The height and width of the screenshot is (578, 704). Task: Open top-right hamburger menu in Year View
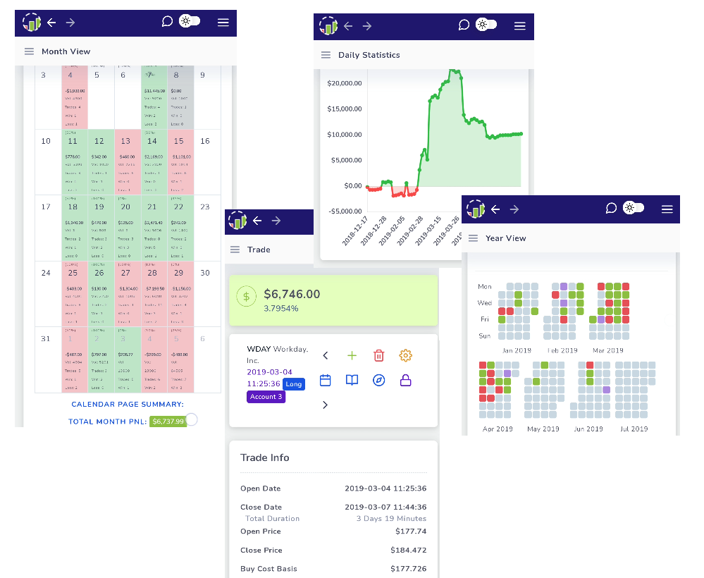click(x=667, y=209)
